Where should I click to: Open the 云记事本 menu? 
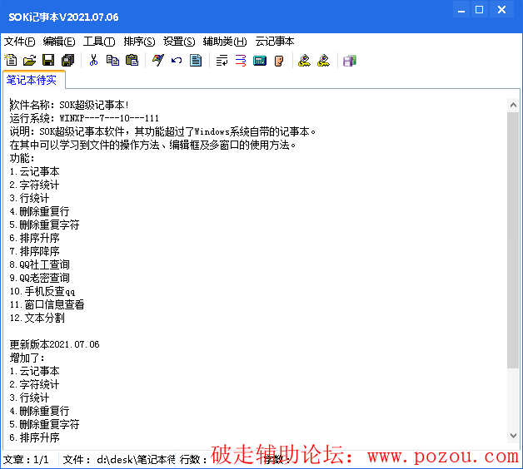point(275,42)
